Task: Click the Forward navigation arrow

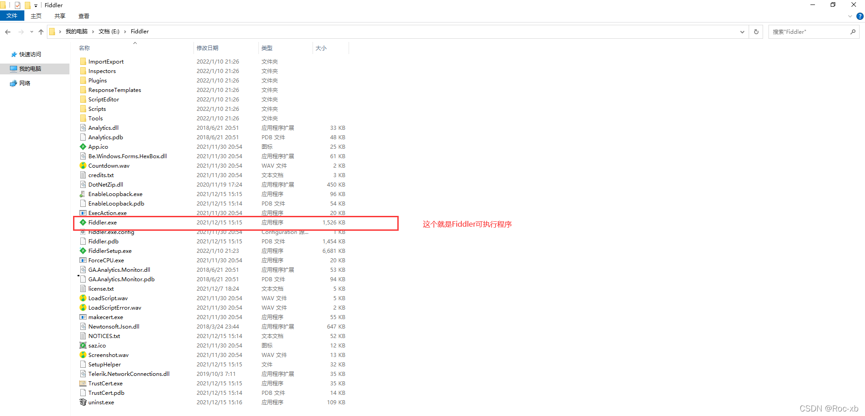Action: coord(21,32)
